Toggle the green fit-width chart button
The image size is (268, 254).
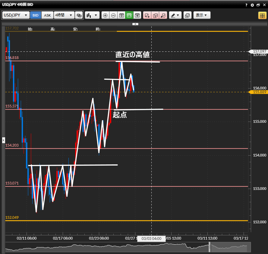pyautogui.click(x=129, y=15)
